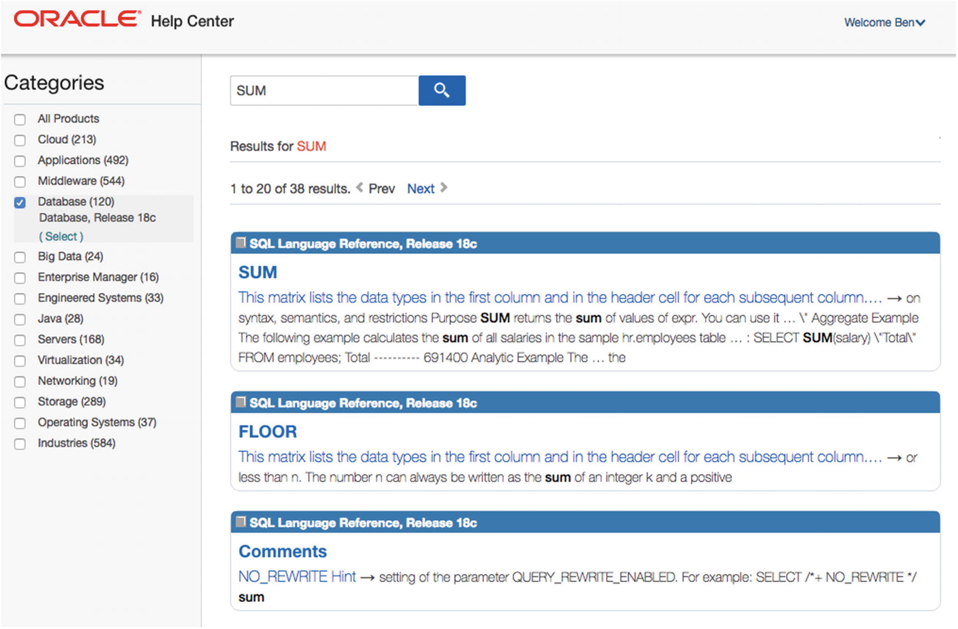Click the Prev left chevron icon
The image size is (958, 629).
click(360, 188)
